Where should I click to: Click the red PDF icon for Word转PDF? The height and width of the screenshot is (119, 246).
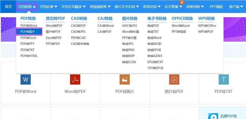point(75,79)
